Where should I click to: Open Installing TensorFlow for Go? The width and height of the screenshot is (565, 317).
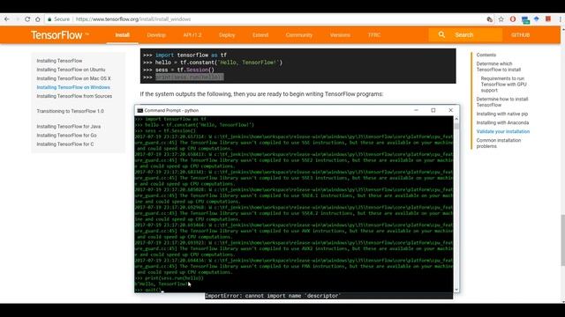point(67,135)
